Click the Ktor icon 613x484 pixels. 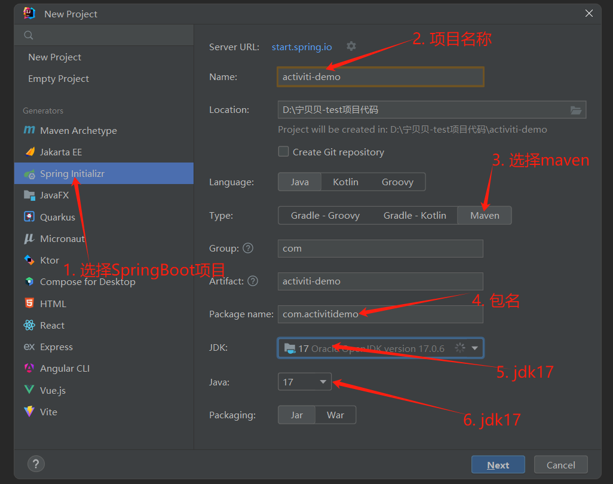click(29, 260)
